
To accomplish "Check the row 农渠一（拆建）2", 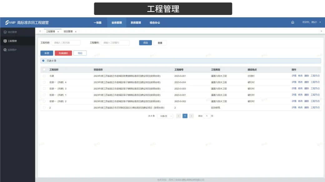I will click(44, 101).
